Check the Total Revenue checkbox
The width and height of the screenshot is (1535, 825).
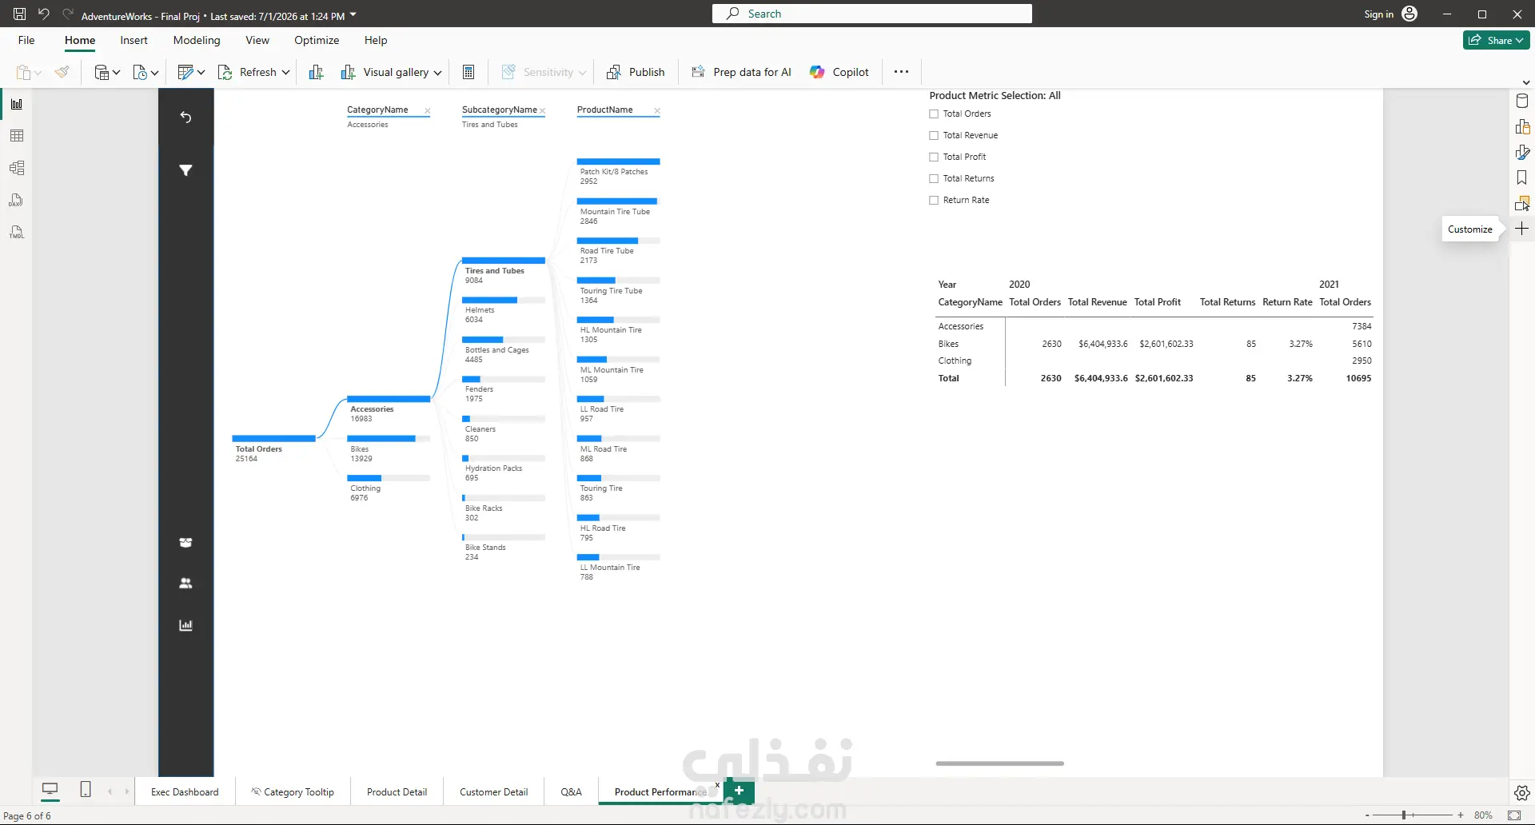(x=934, y=135)
